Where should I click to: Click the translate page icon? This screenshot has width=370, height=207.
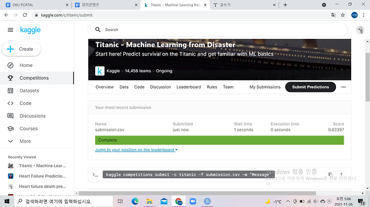[333, 15]
